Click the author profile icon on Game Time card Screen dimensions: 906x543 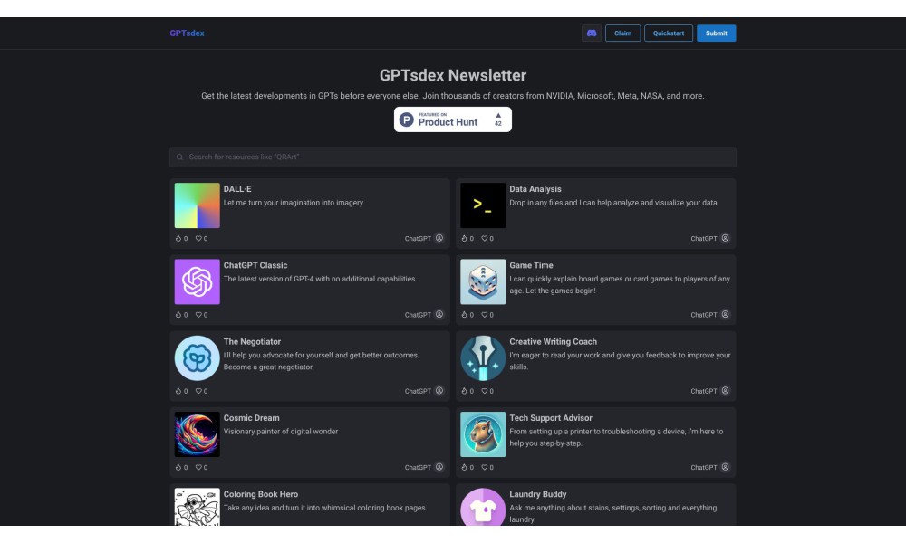pyautogui.click(x=725, y=314)
